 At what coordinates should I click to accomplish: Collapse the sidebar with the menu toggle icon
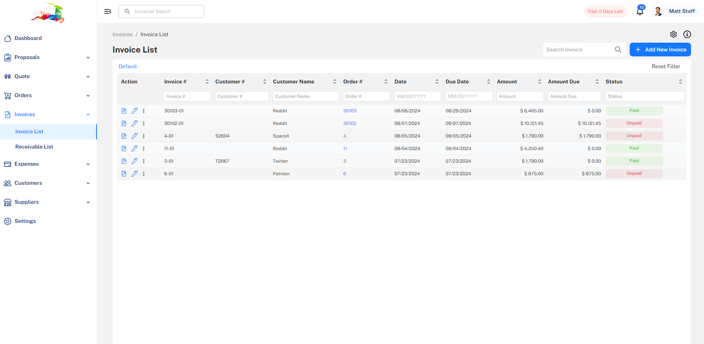point(108,11)
